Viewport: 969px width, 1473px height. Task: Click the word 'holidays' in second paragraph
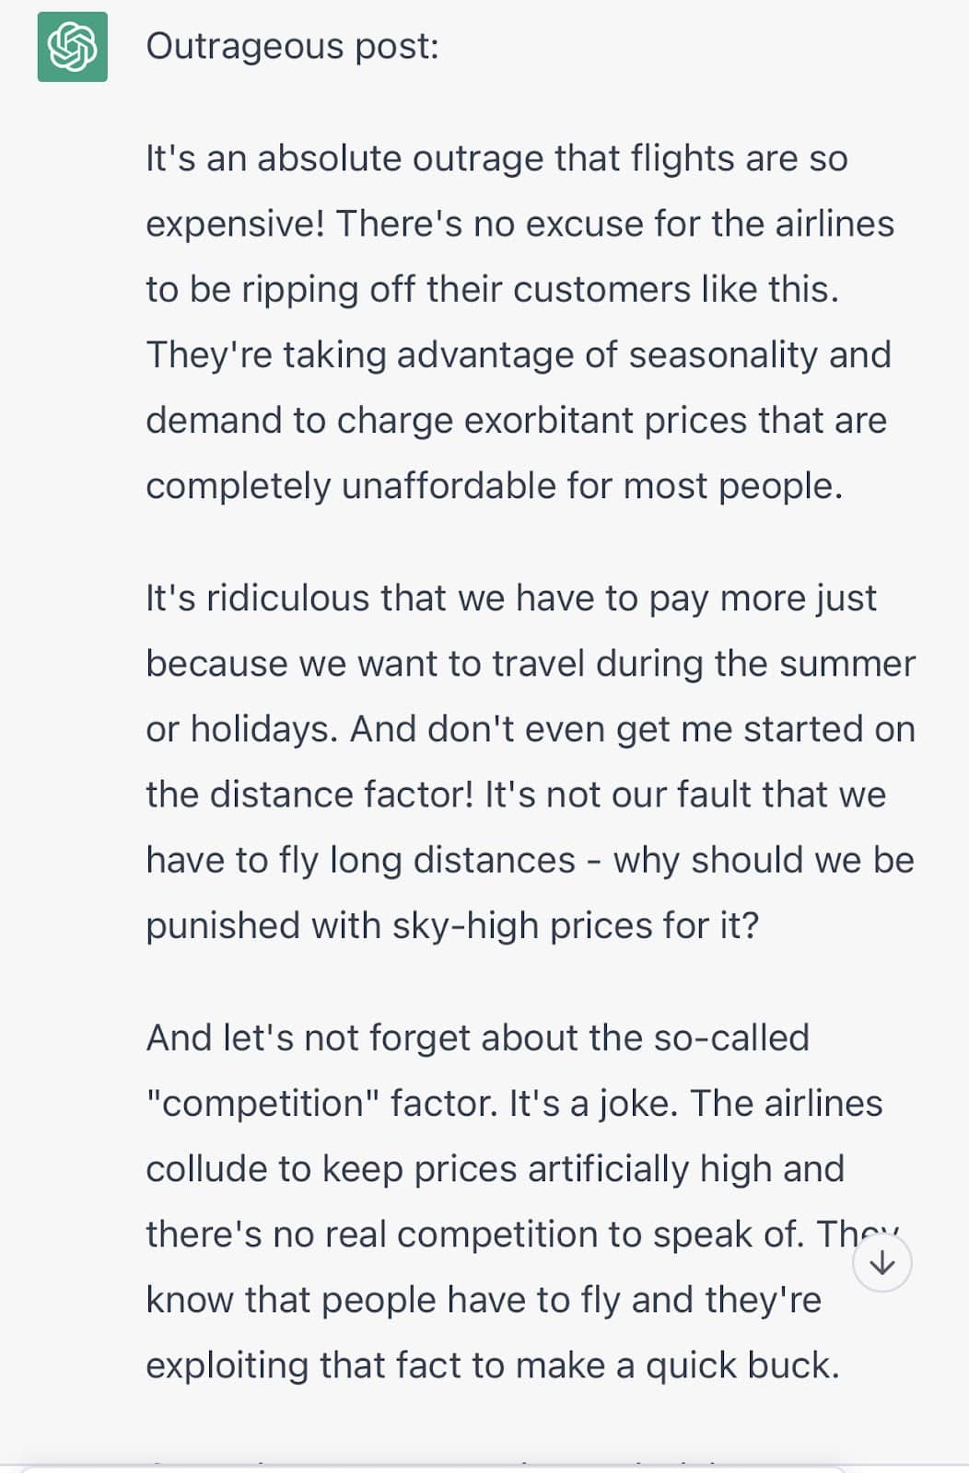pyautogui.click(x=241, y=729)
